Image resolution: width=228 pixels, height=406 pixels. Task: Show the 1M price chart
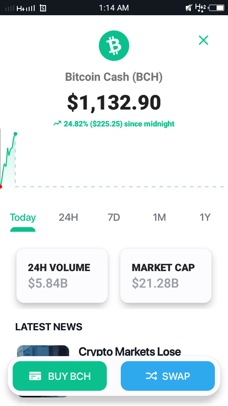point(159,217)
